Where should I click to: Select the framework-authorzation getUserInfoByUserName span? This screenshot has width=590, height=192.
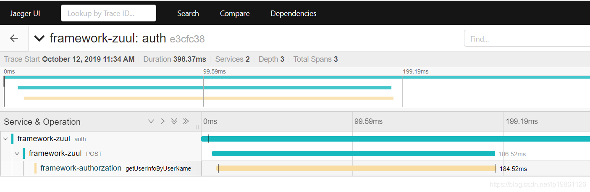pos(115,168)
